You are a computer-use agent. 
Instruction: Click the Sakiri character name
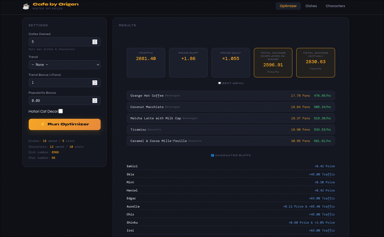(x=132, y=166)
